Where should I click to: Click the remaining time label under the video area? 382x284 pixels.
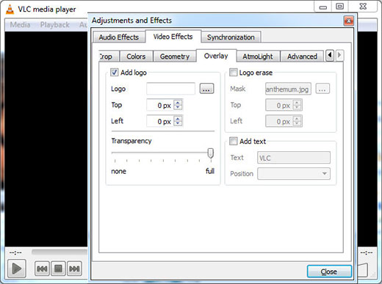pyautogui.click(x=367, y=252)
